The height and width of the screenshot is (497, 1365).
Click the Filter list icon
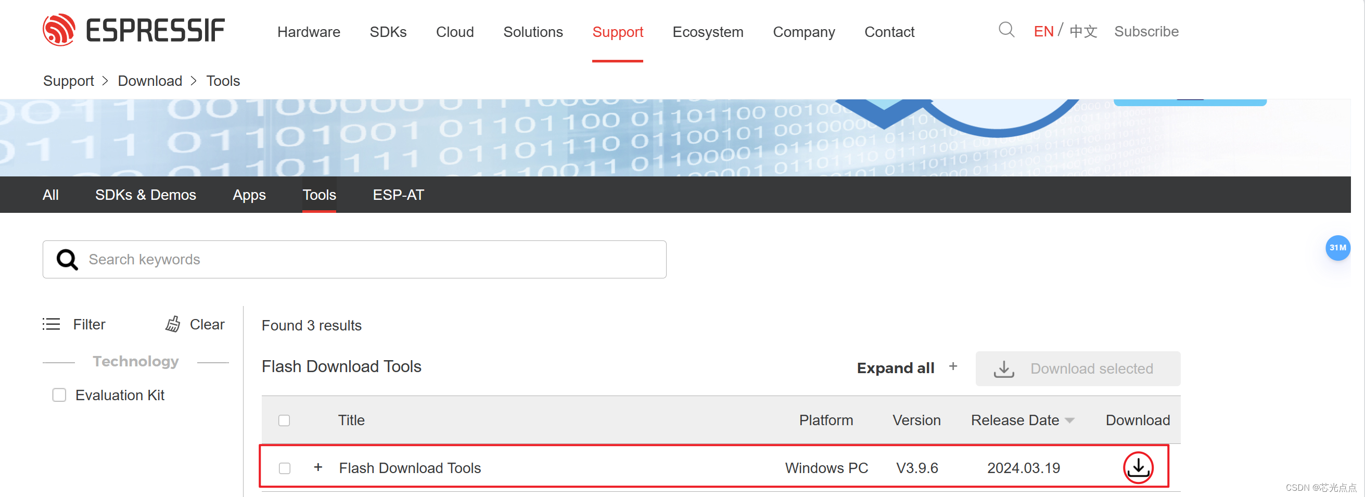click(x=52, y=324)
